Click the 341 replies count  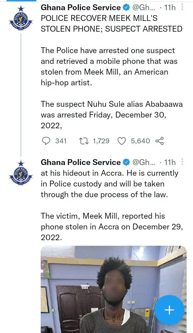pyautogui.click(x=61, y=141)
